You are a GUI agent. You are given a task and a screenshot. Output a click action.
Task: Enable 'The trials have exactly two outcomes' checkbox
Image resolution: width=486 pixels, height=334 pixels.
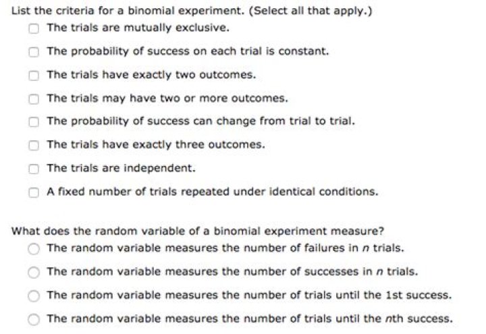(x=34, y=76)
